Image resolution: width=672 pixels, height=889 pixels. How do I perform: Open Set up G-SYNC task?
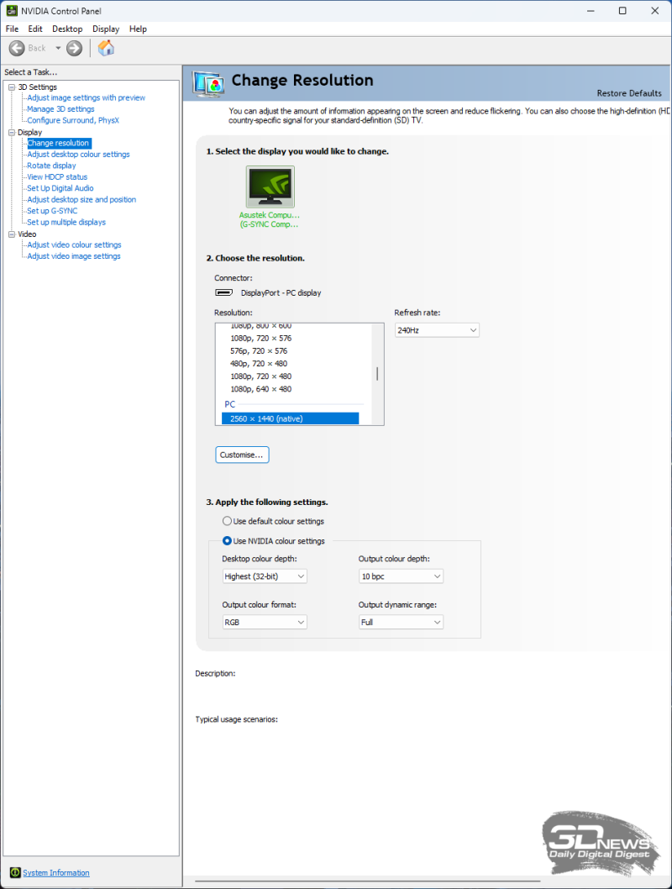tap(52, 211)
